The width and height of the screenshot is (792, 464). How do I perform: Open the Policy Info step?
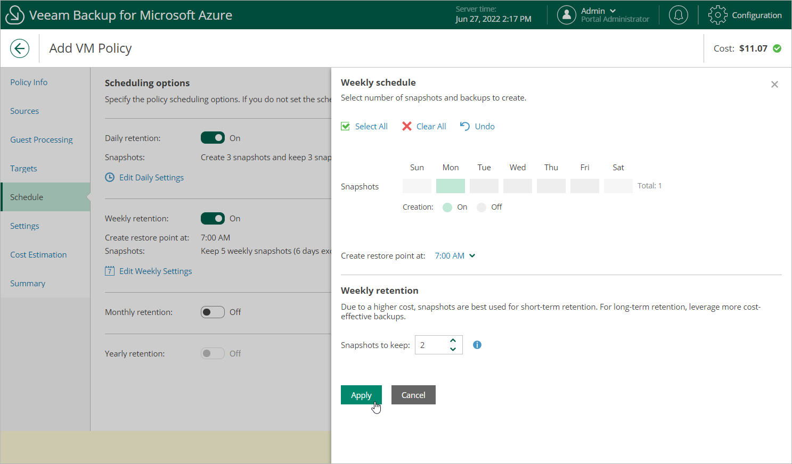point(29,82)
